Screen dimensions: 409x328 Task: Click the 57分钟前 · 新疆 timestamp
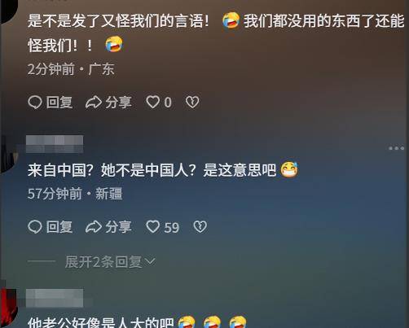coord(75,194)
